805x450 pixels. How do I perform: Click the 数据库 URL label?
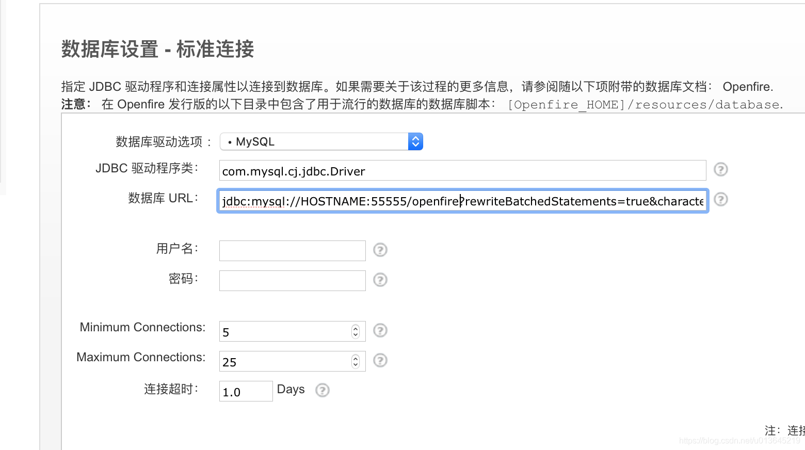click(163, 198)
